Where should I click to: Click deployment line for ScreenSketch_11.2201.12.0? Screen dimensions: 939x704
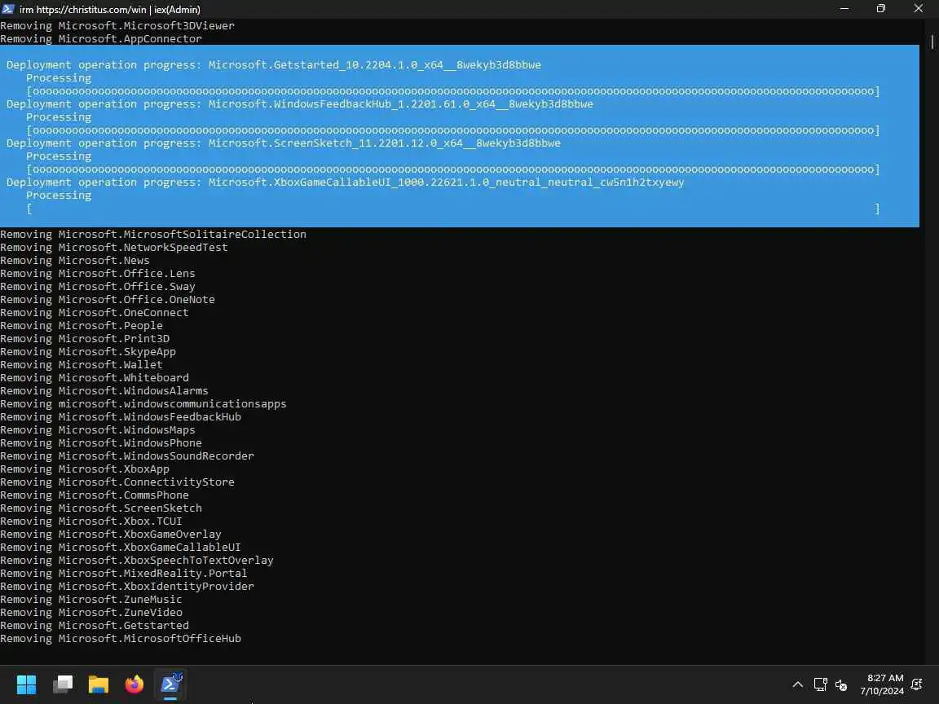coord(284,143)
